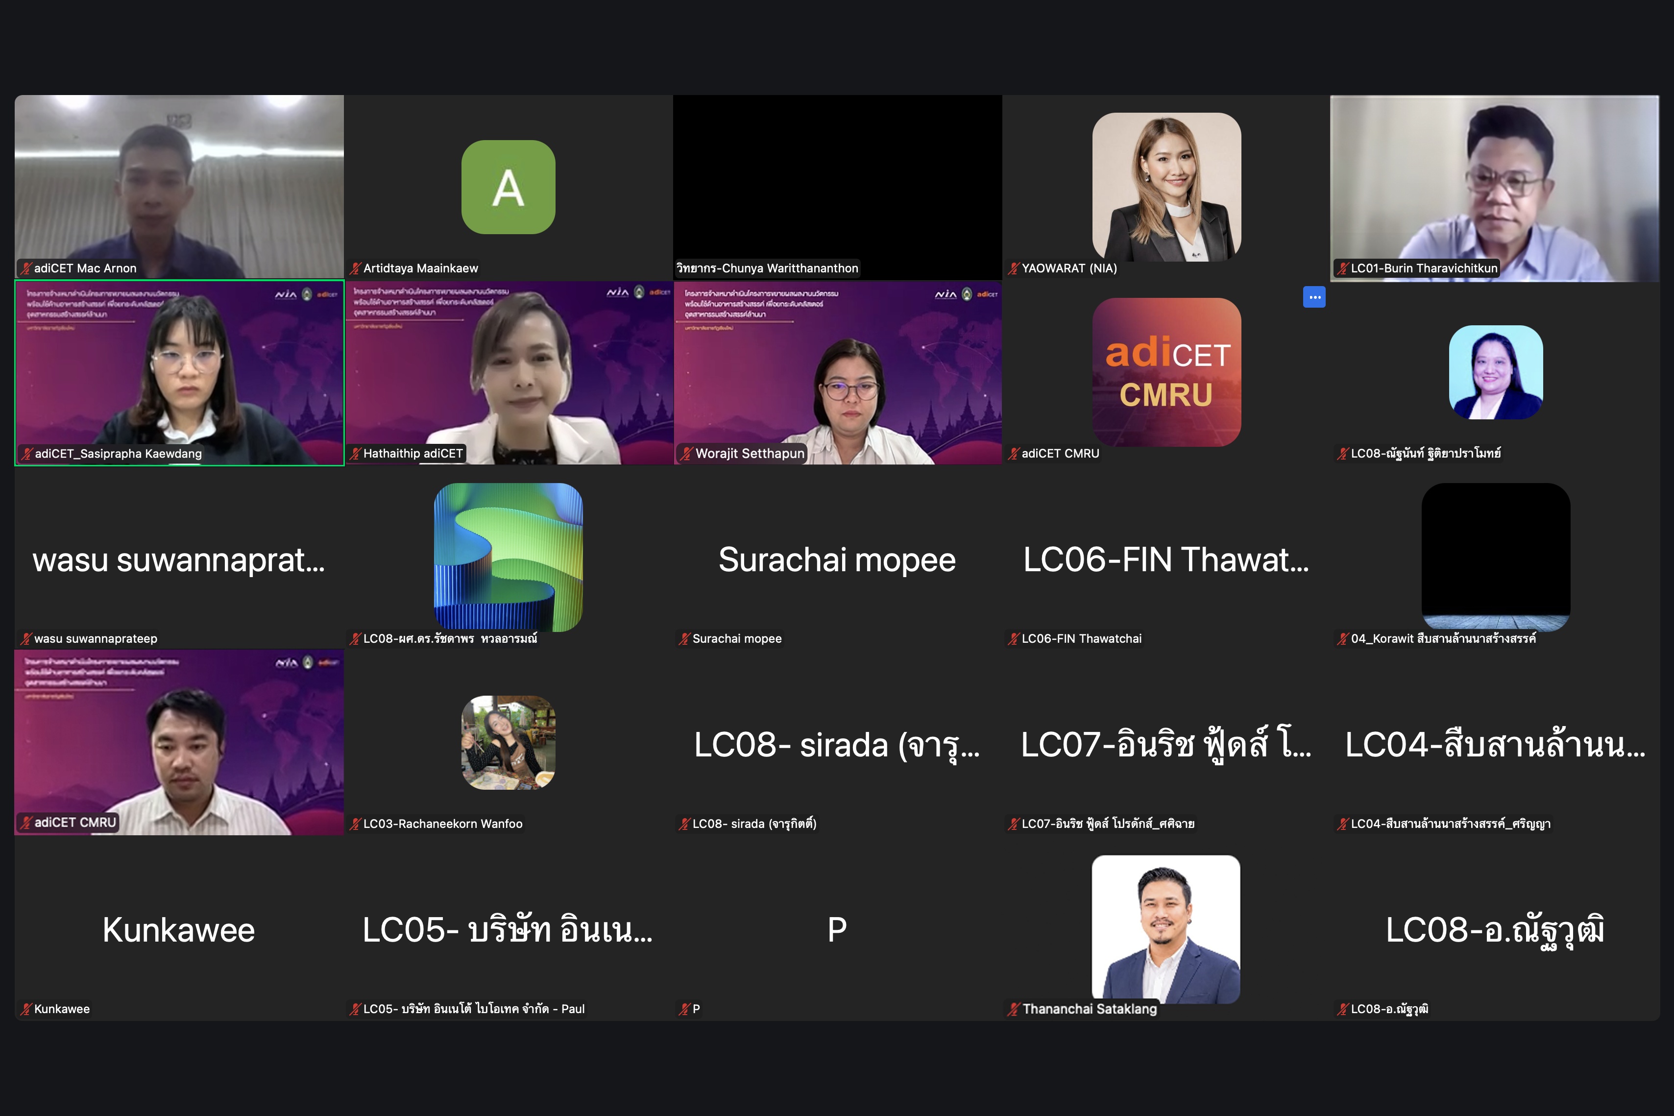
Task: Click the large 'LC05- บริษัท อินเน...' name text
Action: point(508,929)
